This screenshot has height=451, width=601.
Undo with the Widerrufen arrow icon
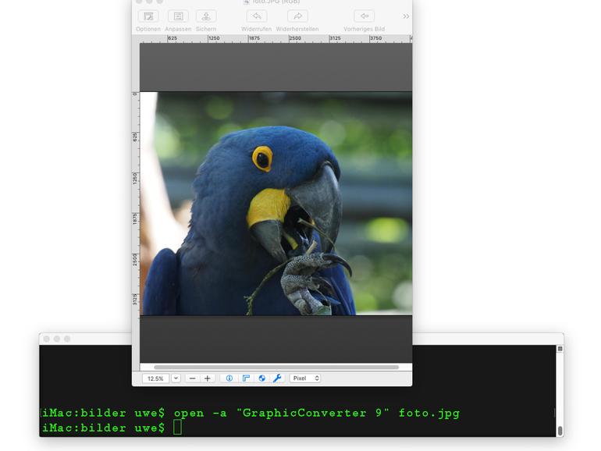257,16
